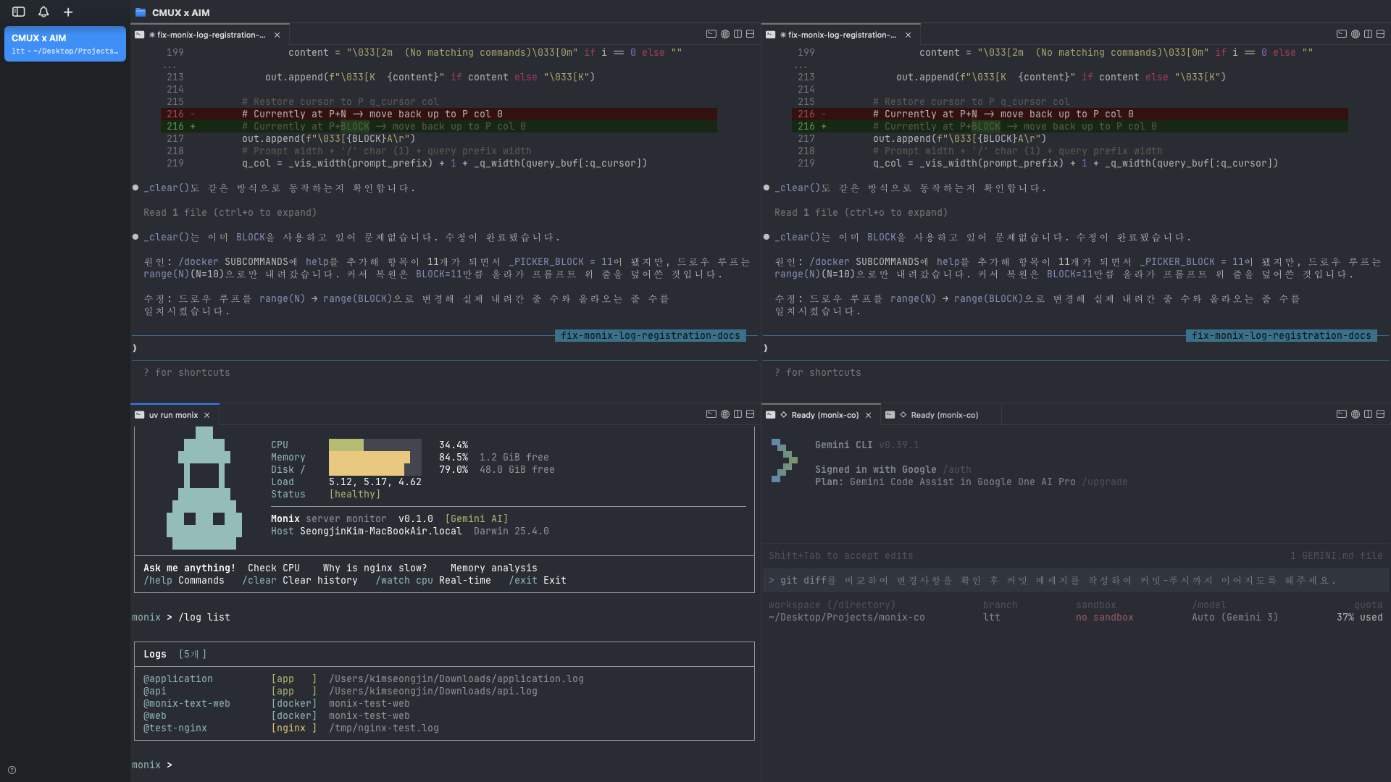Viewport: 1391px width, 782px height.
Task: Click the /help Commands hint in Monix
Action: click(x=184, y=581)
